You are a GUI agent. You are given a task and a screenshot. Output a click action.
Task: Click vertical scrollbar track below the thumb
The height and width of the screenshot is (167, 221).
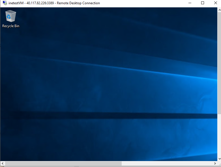pyautogui.click(x=219, y=136)
